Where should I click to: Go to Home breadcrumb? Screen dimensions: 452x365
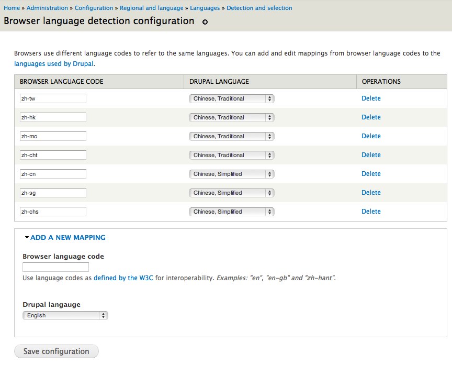(x=12, y=8)
